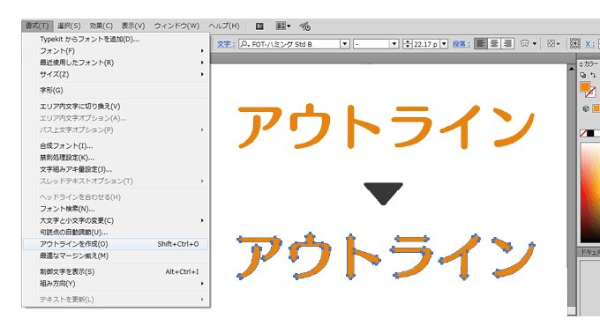Choose 合成フォント(I) menu item
Screen dimensions: 600x326
pyautogui.click(x=116, y=145)
